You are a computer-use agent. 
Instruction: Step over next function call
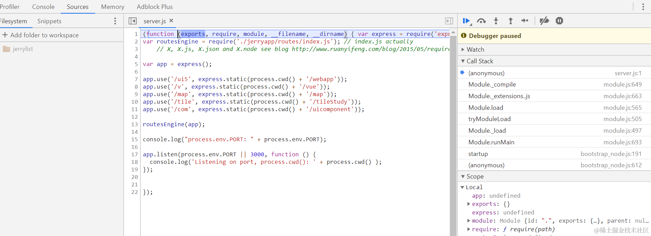click(481, 21)
